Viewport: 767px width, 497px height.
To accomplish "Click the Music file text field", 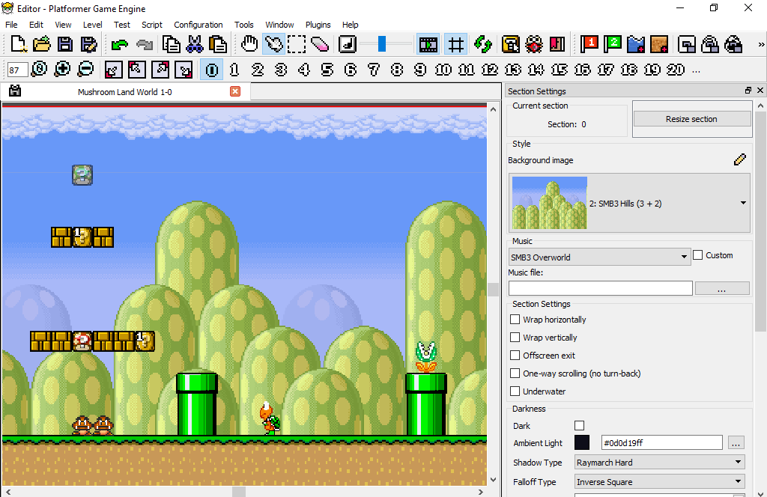I will coord(601,288).
